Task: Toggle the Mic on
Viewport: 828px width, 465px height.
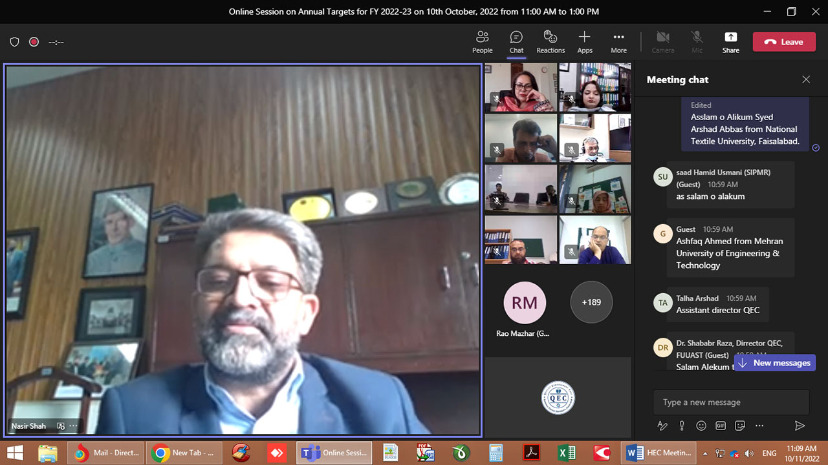Action: point(697,42)
